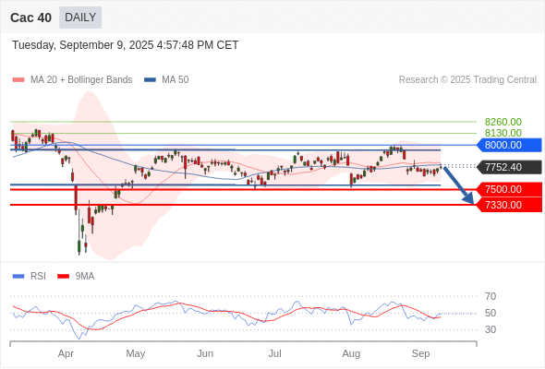Click the blue RSI legend swatch
Image resolution: width=545 pixels, height=369 pixels.
(x=18, y=277)
